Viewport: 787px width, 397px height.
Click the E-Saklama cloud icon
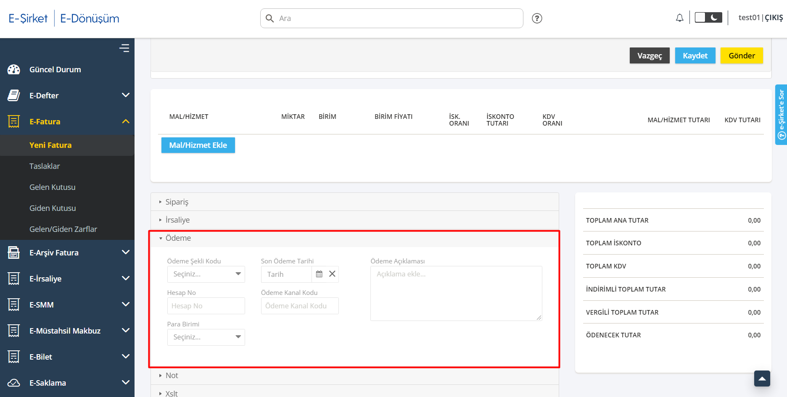tap(14, 383)
